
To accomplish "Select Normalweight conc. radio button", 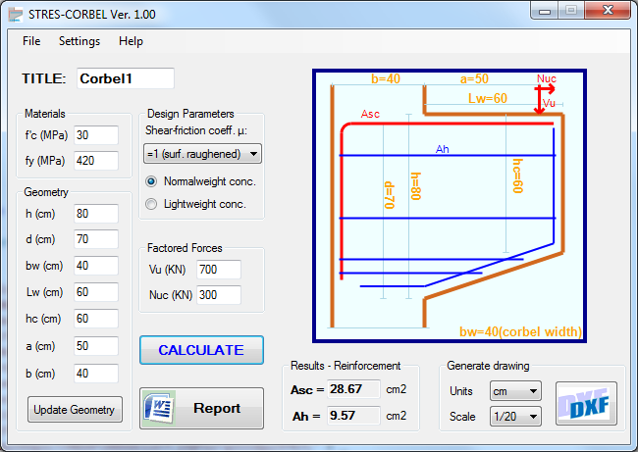I will coord(151,181).
